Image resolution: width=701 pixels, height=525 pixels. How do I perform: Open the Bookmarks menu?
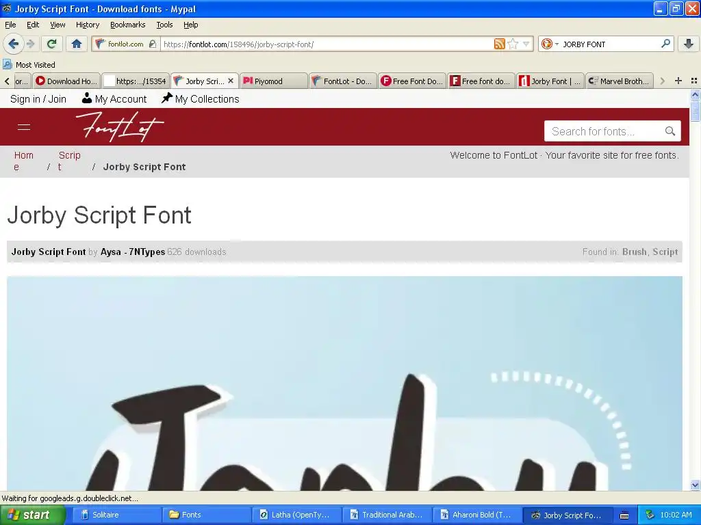click(127, 25)
